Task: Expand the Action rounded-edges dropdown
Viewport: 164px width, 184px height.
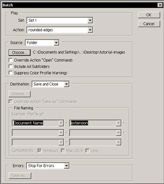Action: [x=90, y=30]
